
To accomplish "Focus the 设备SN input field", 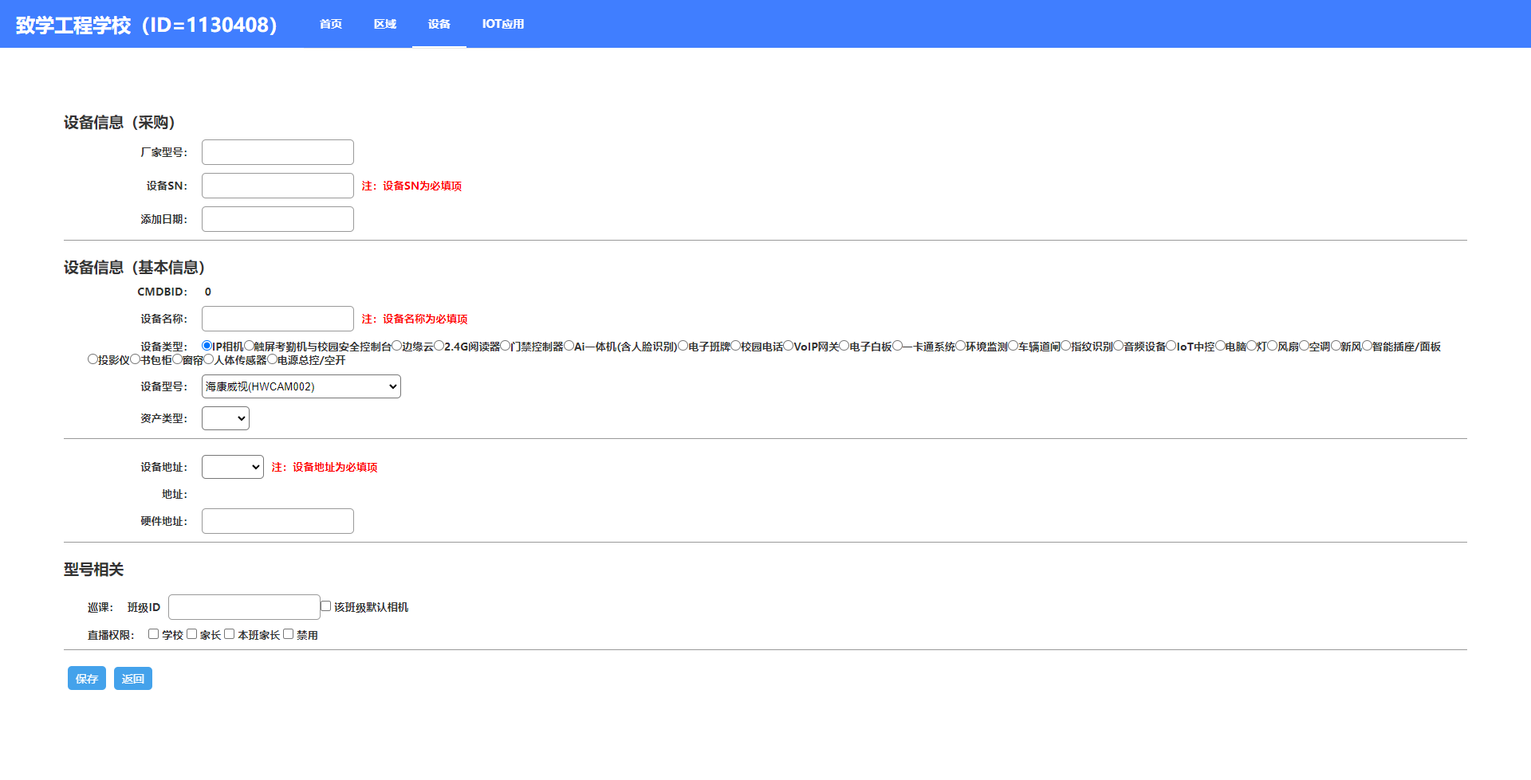I will (277, 186).
